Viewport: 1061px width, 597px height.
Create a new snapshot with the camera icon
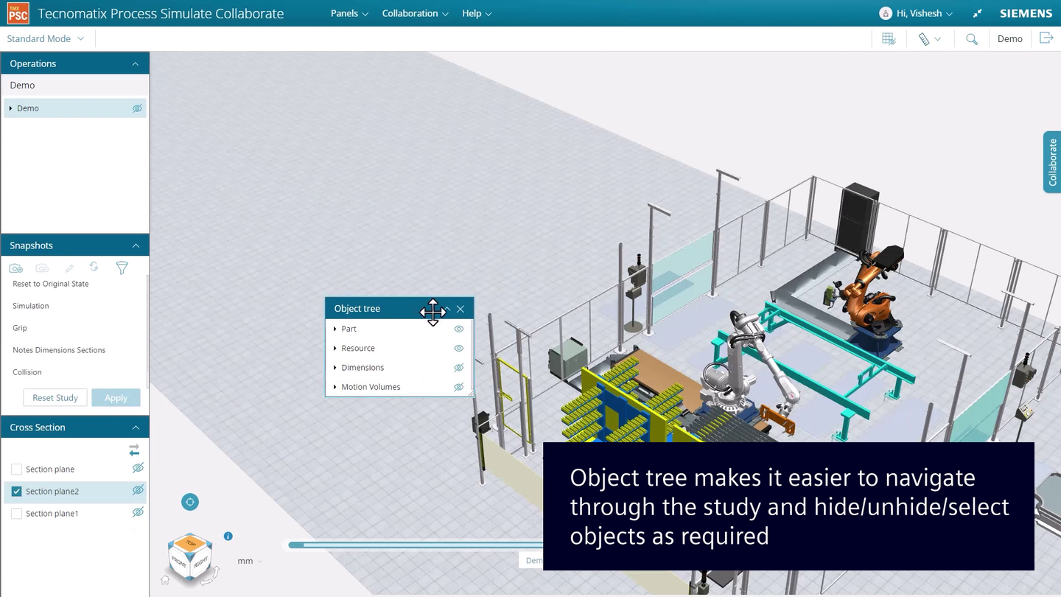click(15, 268)
